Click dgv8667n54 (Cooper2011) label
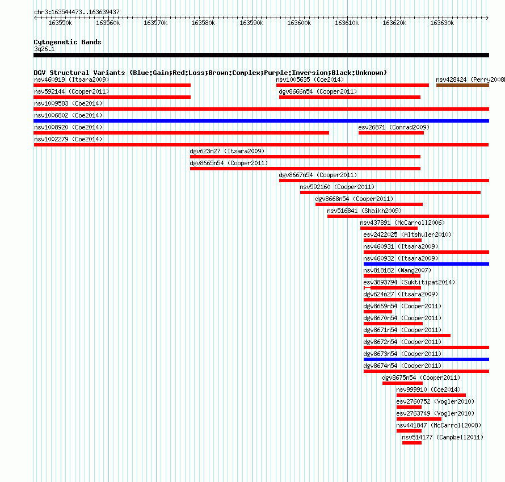This screenshot has width=505, height=482. click(318, 175)
